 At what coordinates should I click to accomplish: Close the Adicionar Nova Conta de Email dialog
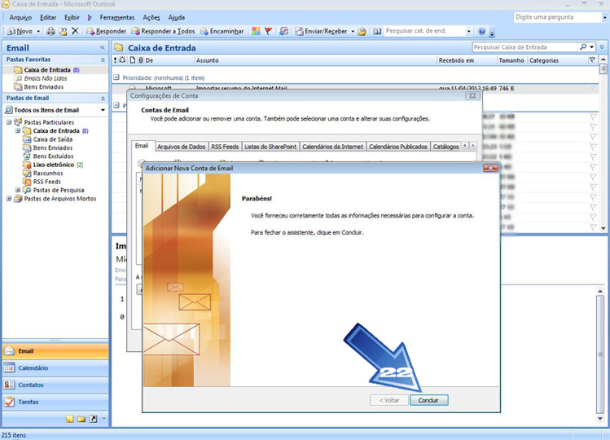pyautogui.click(x=490, y=168)
